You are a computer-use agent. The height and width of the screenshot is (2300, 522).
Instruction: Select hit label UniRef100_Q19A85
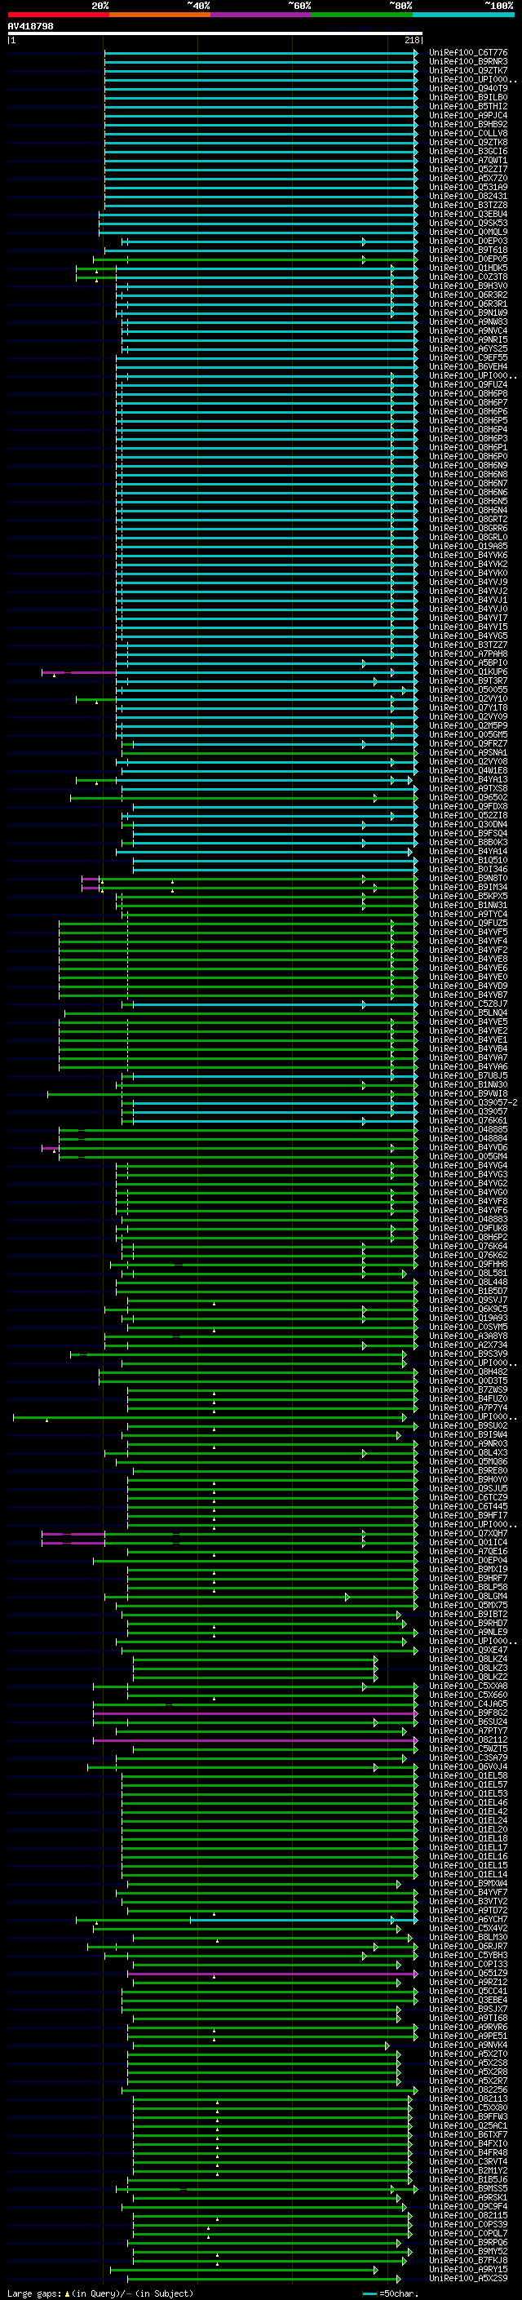coord(467,546)
